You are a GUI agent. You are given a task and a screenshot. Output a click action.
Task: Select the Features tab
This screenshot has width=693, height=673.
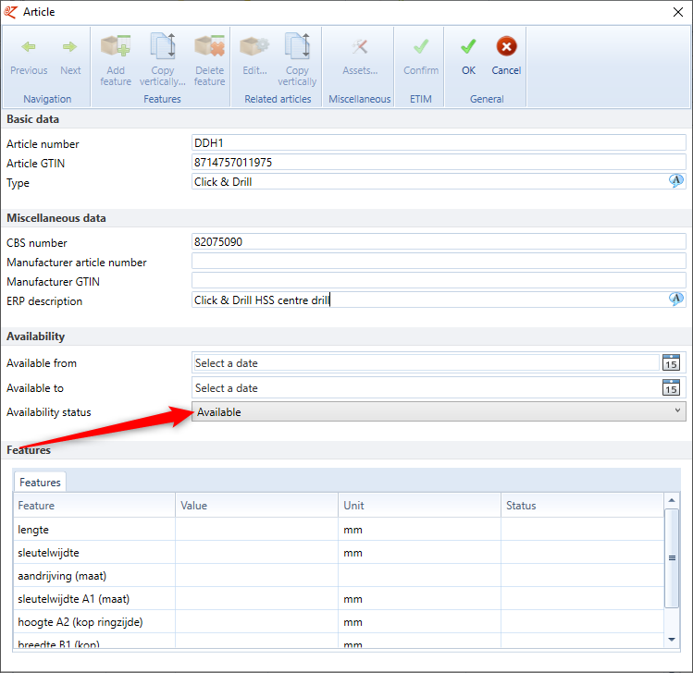tap(40, 483)
